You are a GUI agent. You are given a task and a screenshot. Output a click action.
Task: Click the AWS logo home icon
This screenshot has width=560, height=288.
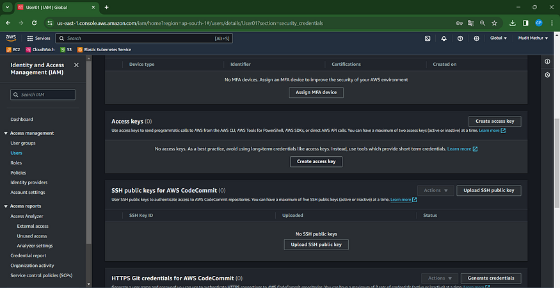[x=11, y=38]
